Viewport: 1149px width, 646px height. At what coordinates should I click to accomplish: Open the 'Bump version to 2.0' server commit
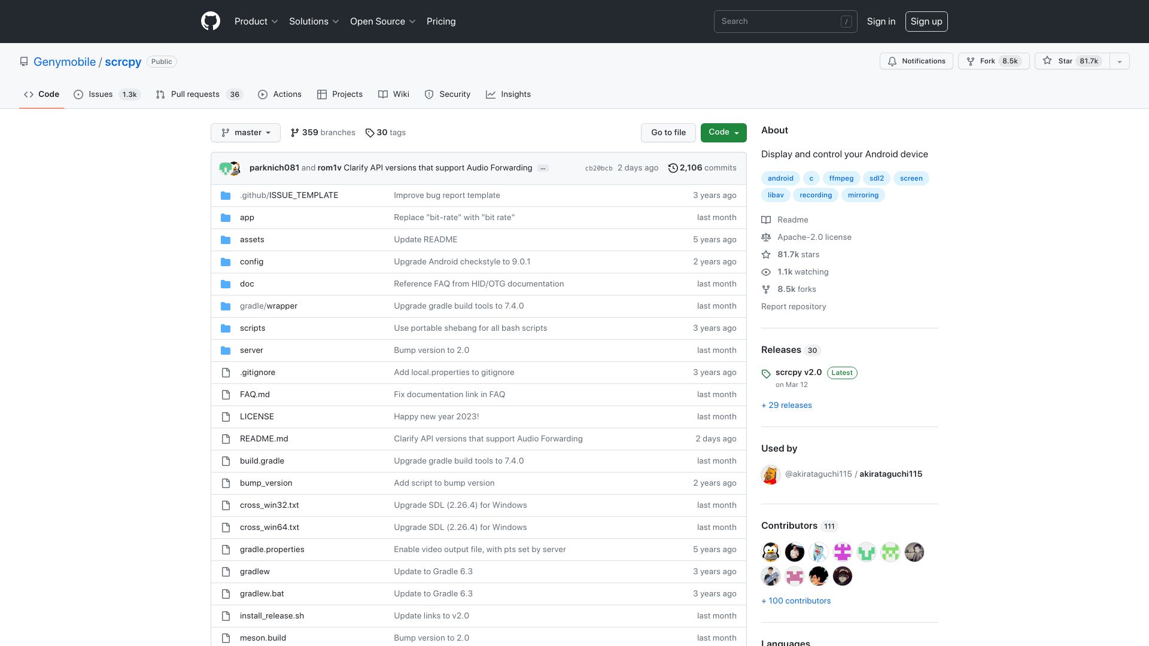pos(431,351)
